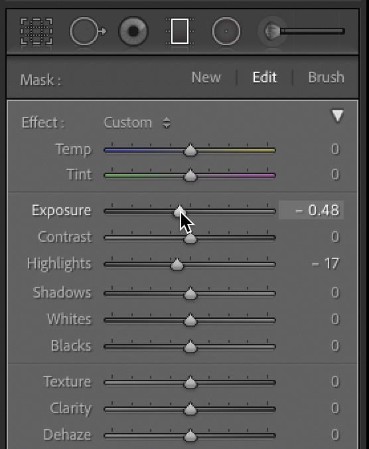Switch mask mode to Brush
The width and height of the screenshot is (369, 449).
[326, 77]
